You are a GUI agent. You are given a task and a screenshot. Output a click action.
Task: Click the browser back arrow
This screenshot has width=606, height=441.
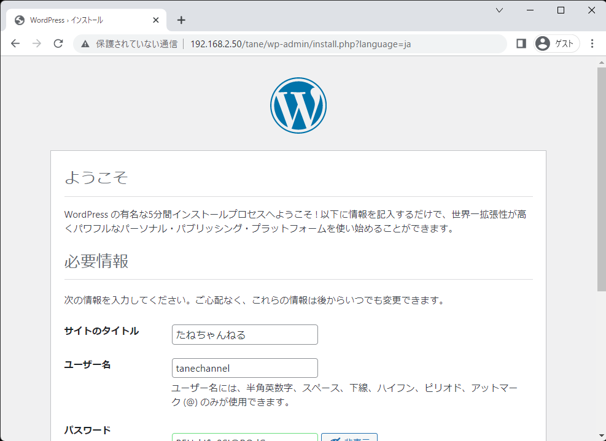pos(15,44)
